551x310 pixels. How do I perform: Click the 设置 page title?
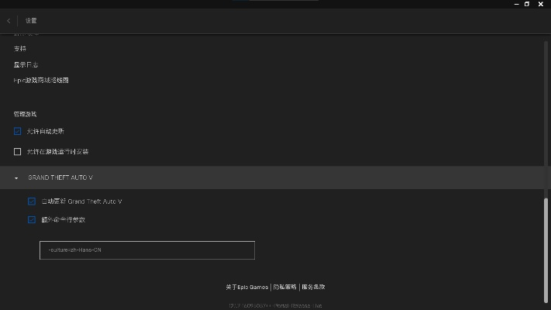(31, 21)
